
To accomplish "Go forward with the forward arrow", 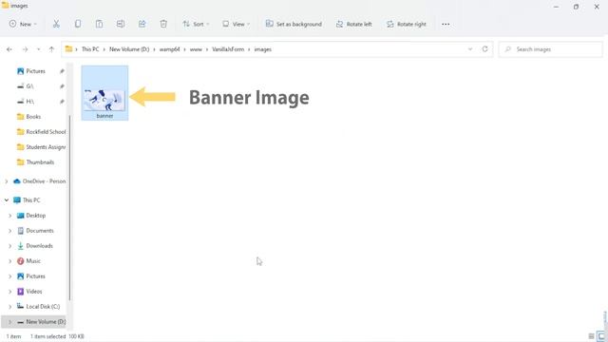I will (x=25, y=49).
